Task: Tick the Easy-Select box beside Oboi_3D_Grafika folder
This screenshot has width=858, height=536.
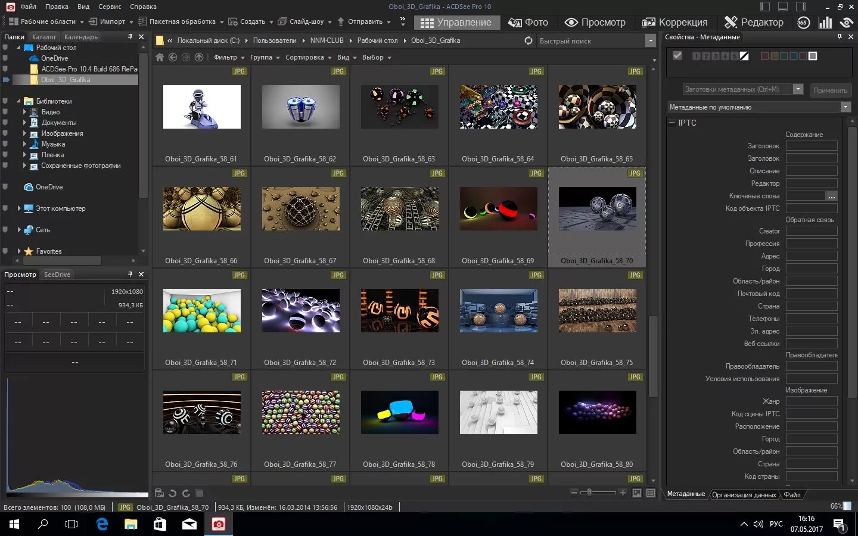Action: (6, 80)
